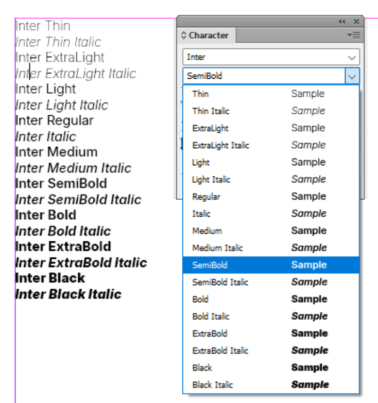Select highlighted SemiBold list entry
378x403 pixels.
coord(271,265)
